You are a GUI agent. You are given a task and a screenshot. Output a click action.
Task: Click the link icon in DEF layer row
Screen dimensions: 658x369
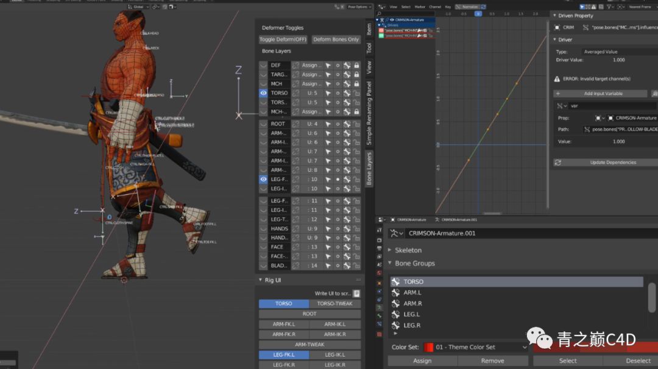pyautogui.click(x=296, y=65)
